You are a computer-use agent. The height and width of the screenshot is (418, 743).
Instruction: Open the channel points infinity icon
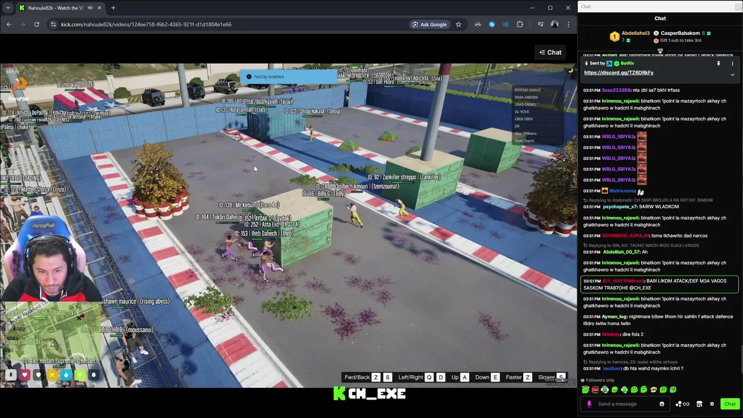pyautogui.click(x=682, y=404)
